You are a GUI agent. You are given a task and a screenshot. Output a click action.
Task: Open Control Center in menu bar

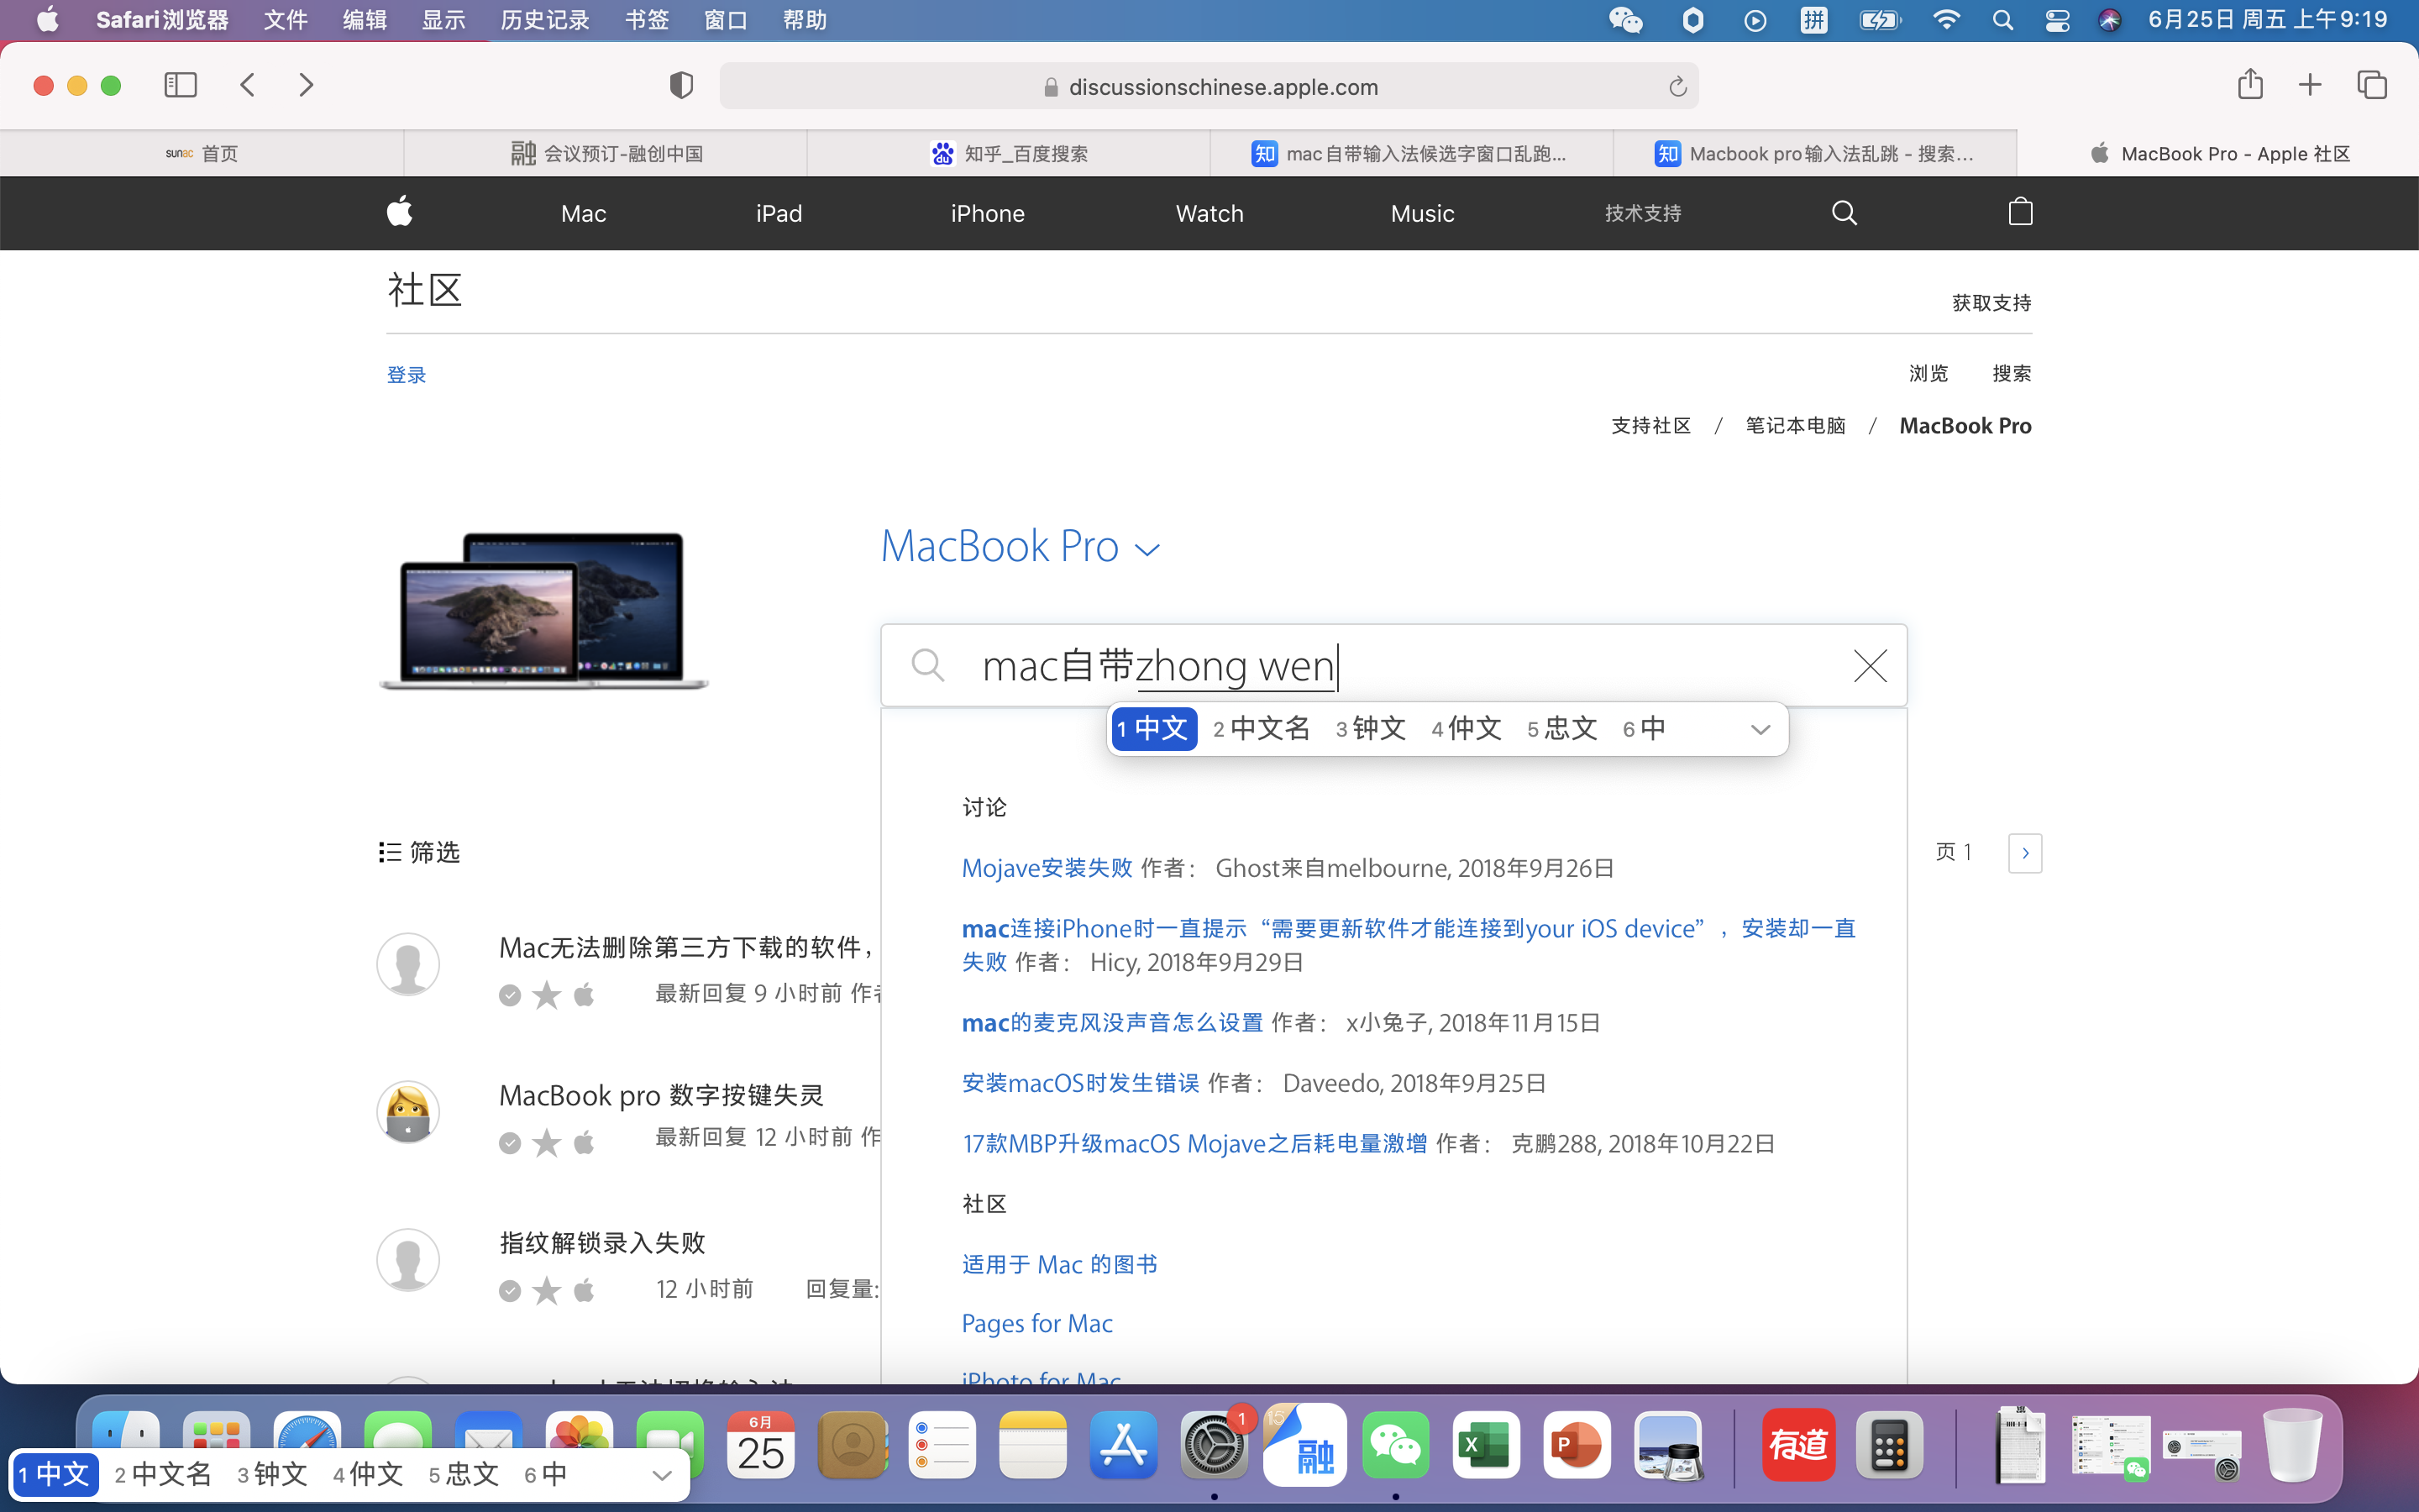pos(2057,20)
